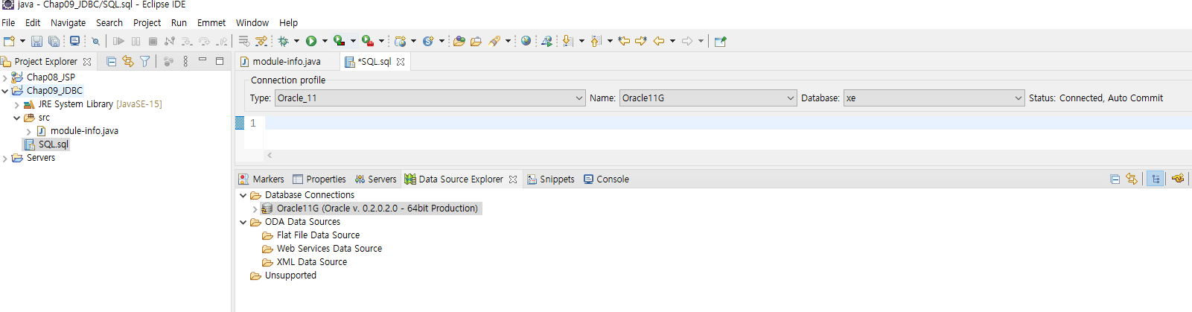Open the Debug dropdown arrow

tap(296, 41)
